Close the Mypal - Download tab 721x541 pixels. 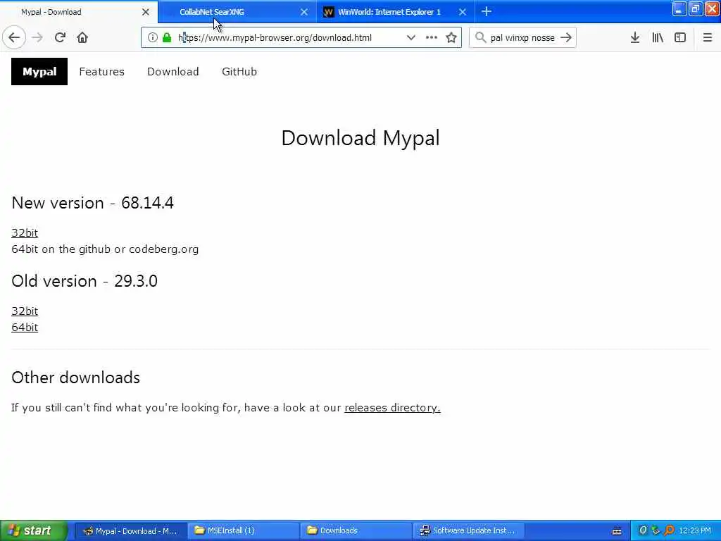(x=146, y=12)
